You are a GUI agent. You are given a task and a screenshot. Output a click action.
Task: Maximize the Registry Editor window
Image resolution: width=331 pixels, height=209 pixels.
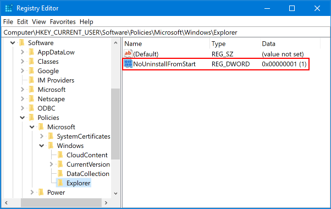tap(292, 8)
